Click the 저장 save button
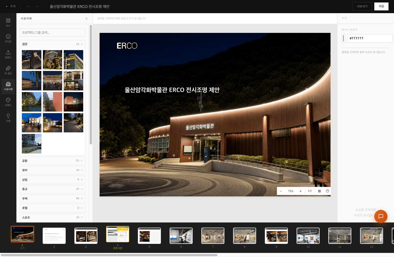Viewport: 394px width, 257px height. click(x=381, y=6)
